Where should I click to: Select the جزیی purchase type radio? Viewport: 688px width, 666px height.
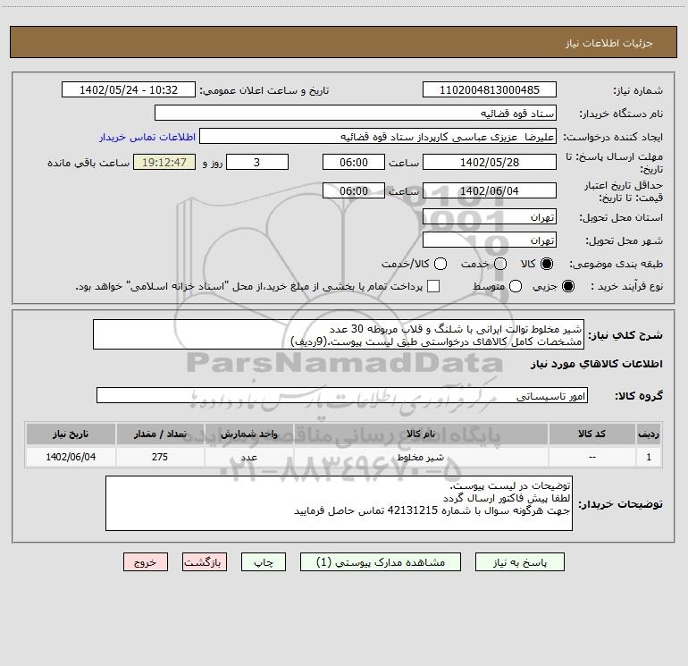point(568,286)
